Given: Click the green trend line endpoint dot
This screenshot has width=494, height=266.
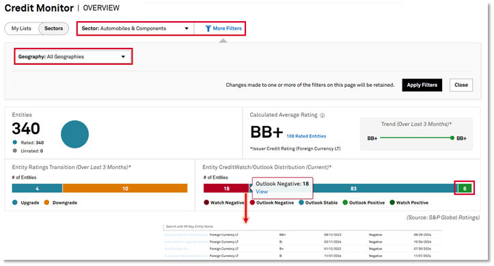Looking at the screenshot, I should (x=452, y=137).
